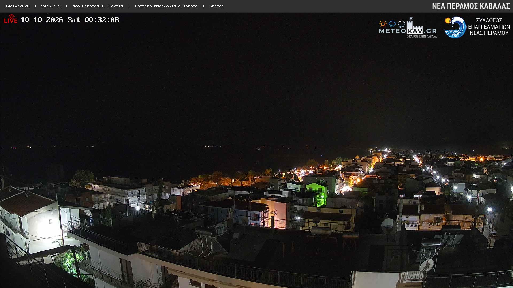Click the Nea Peramos label in the header
Screen dimensions: 513x288
85,6
